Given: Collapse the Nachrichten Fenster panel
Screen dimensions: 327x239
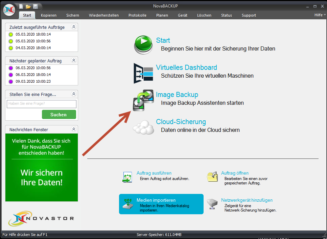Looking at the screenshot, I should tap(74, 129).
